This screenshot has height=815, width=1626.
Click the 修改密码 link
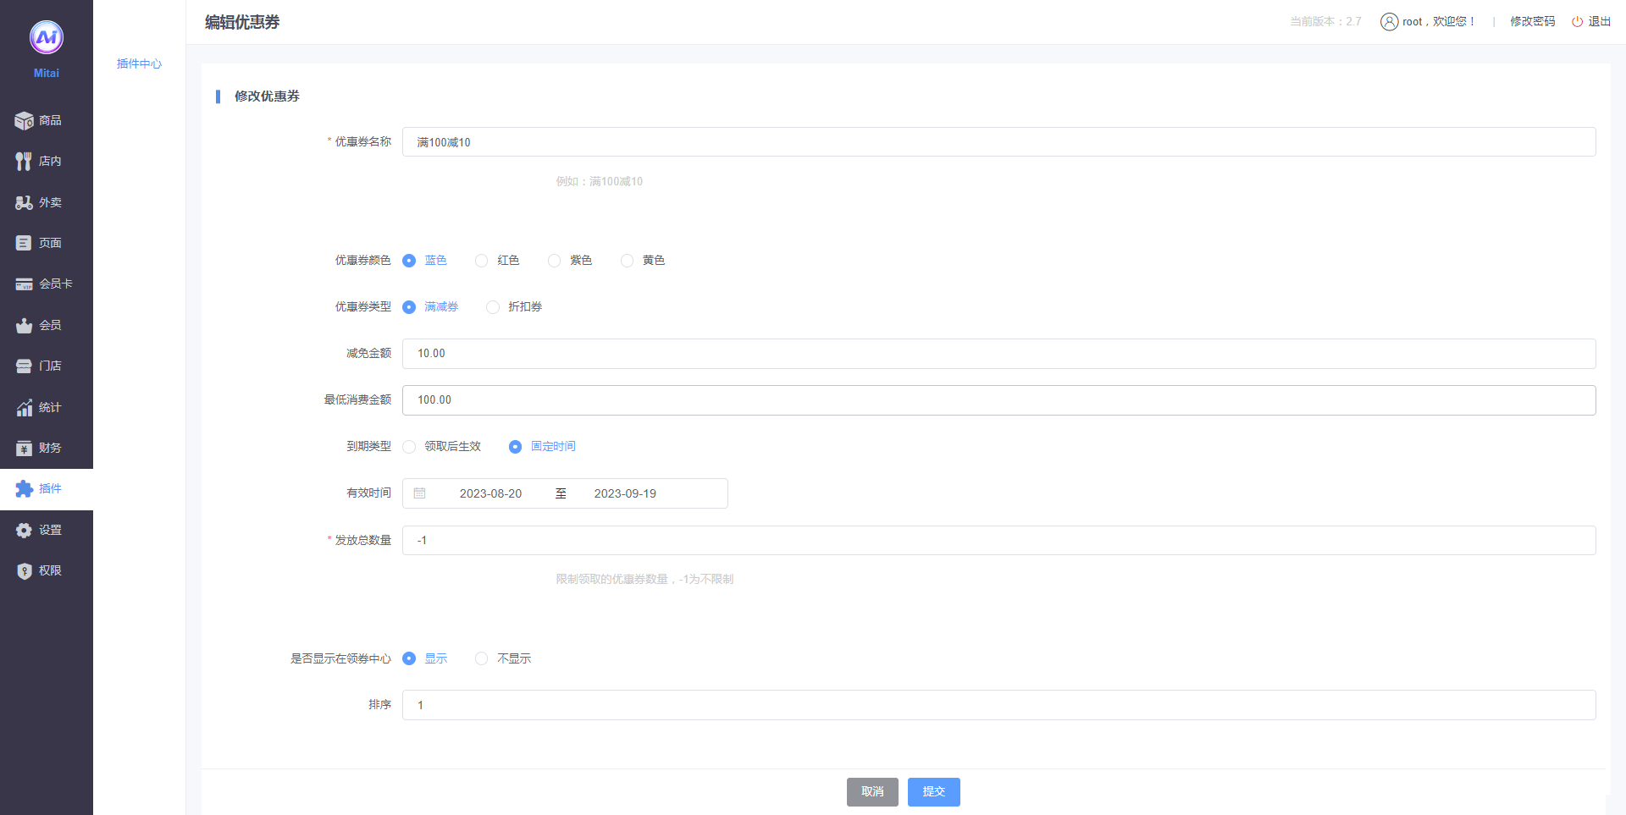click(1532, 22)
